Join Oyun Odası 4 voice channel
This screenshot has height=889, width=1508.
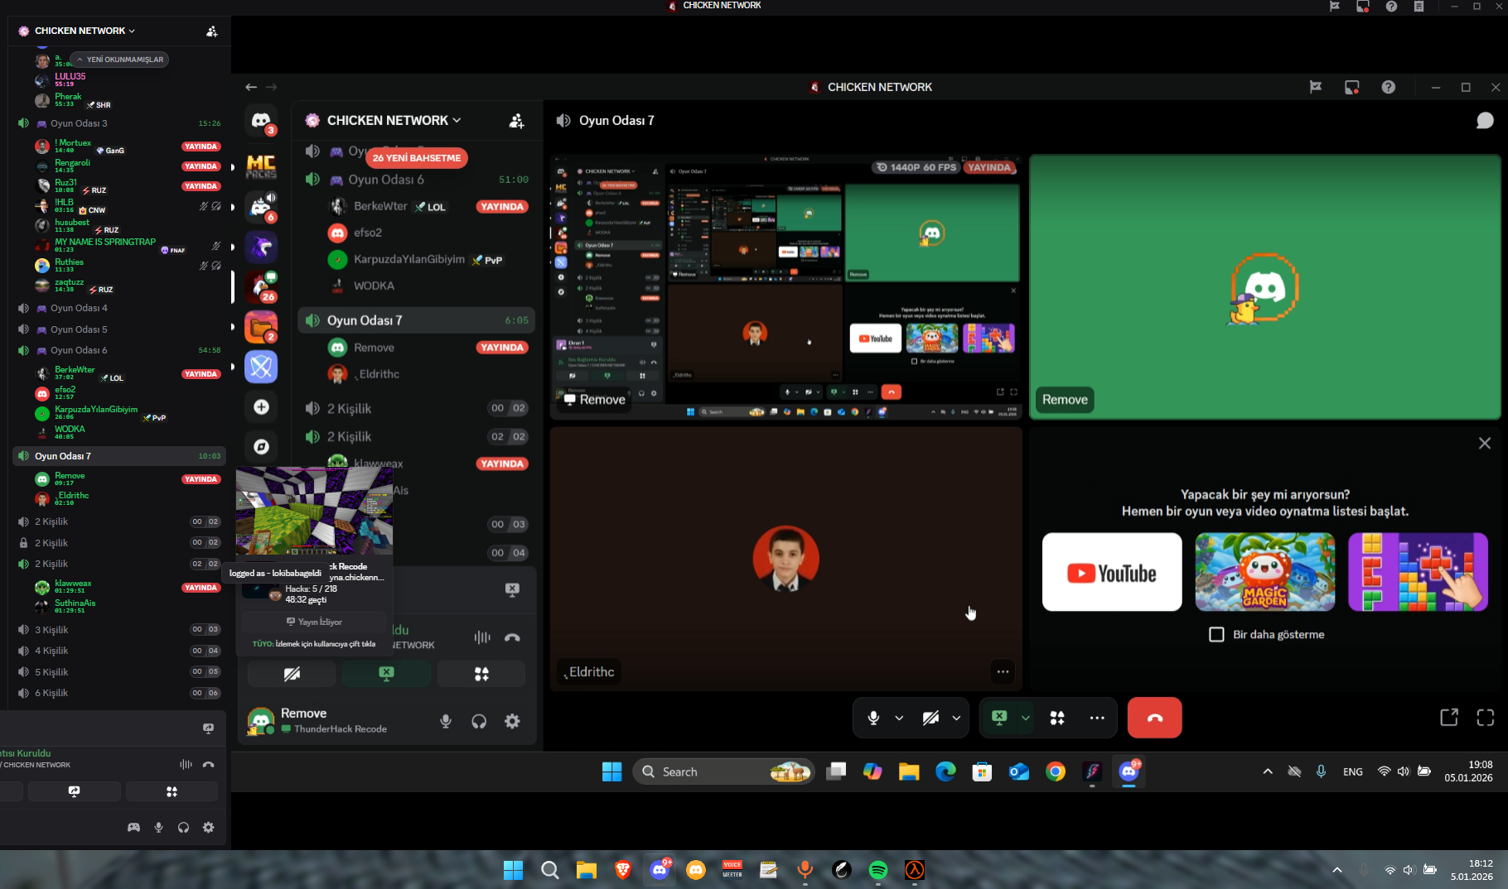click(119, 308)
